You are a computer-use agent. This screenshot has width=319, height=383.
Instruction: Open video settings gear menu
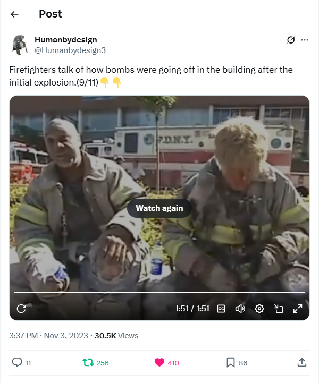coord(259,309)
